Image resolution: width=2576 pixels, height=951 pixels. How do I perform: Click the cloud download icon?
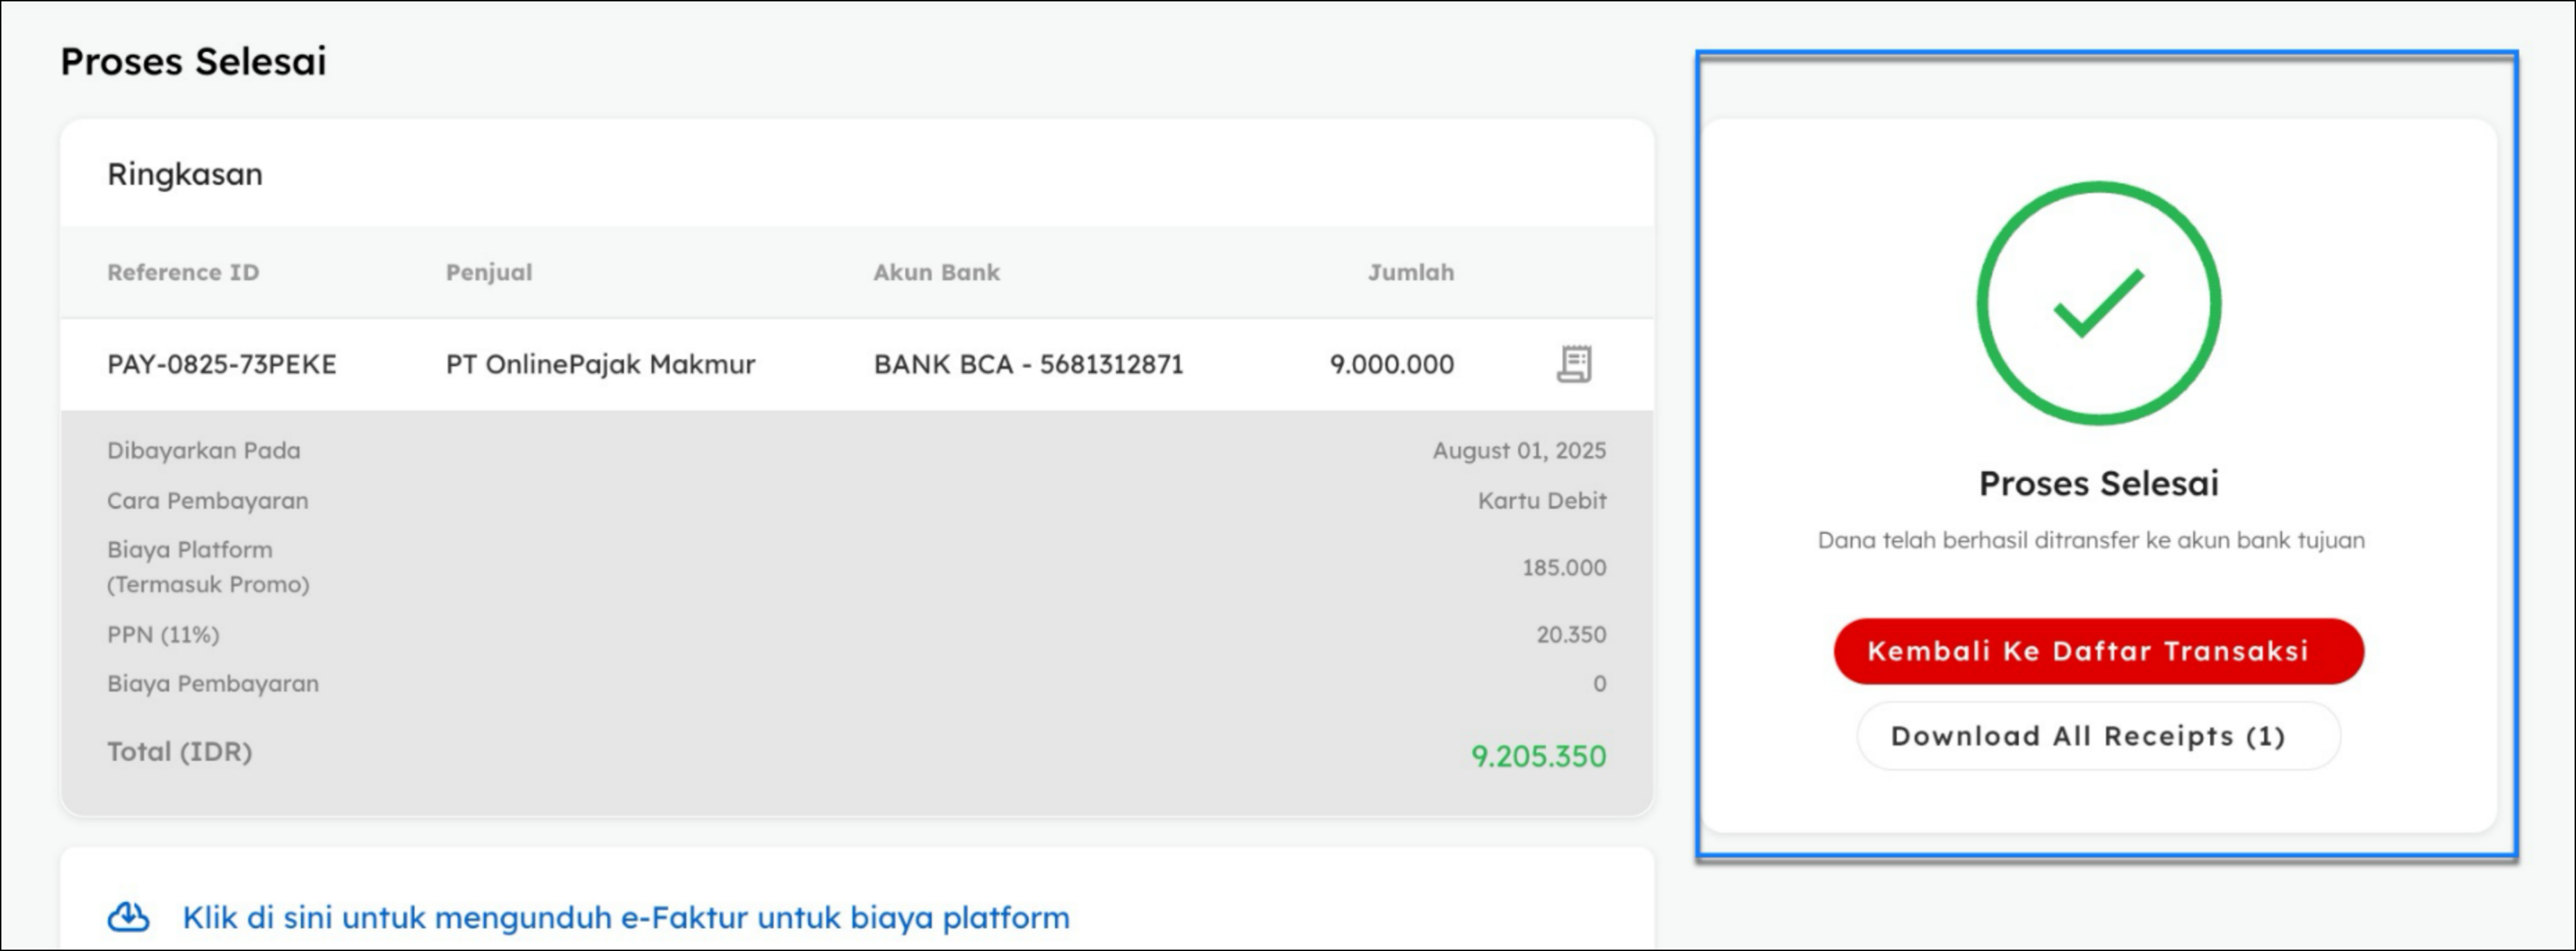tap(129, 917)
